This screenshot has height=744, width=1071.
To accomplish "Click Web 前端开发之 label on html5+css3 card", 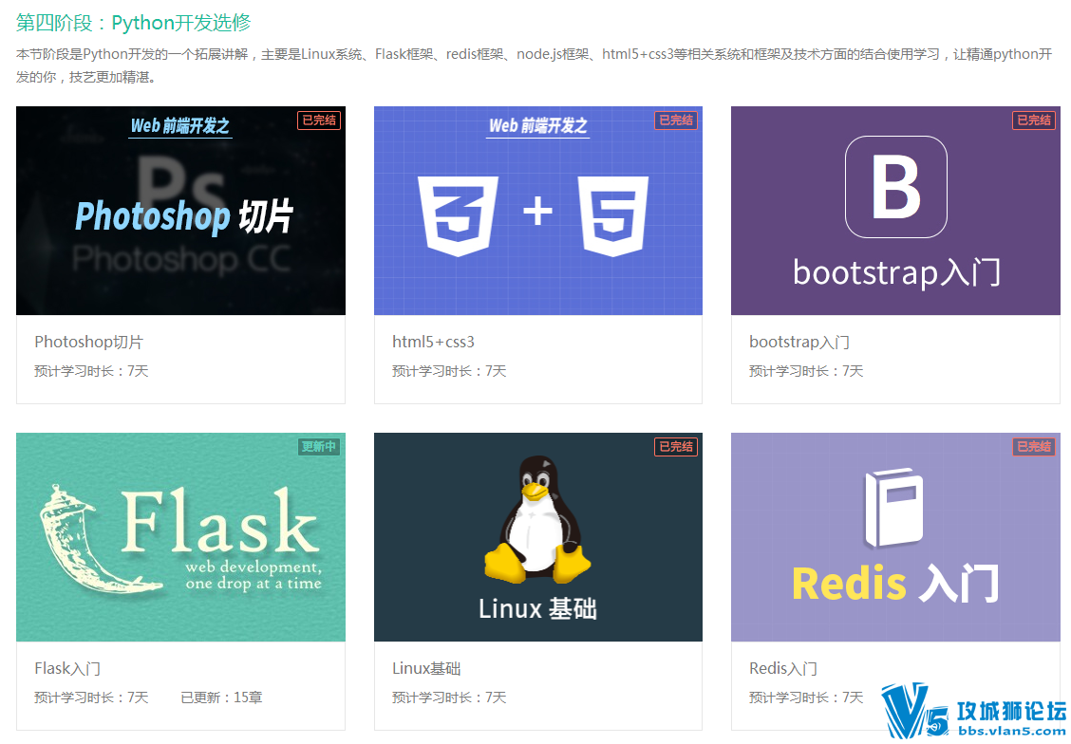I will (x=538, y=125).
